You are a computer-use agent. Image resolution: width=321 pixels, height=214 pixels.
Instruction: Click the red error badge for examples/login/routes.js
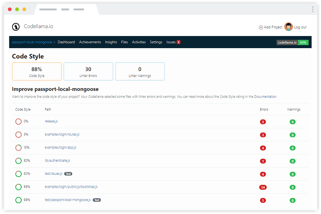pyautogui.click(x=263, y=135)
